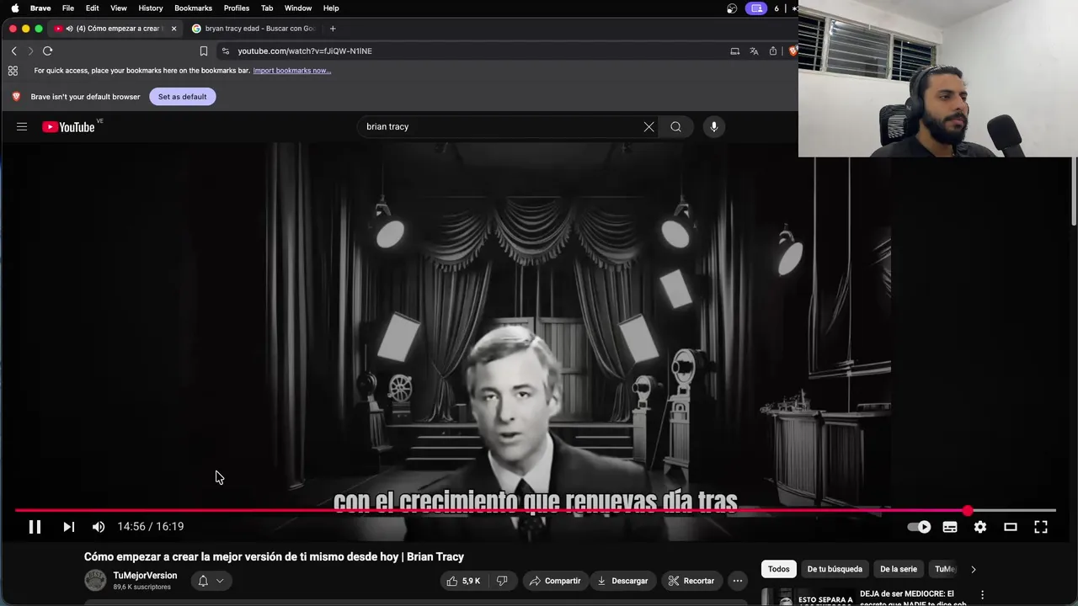
Task: Open the notification bell dropdown
Action: click(211, 581)
